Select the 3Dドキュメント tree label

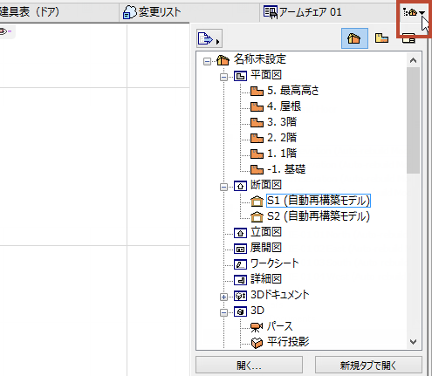280,295
